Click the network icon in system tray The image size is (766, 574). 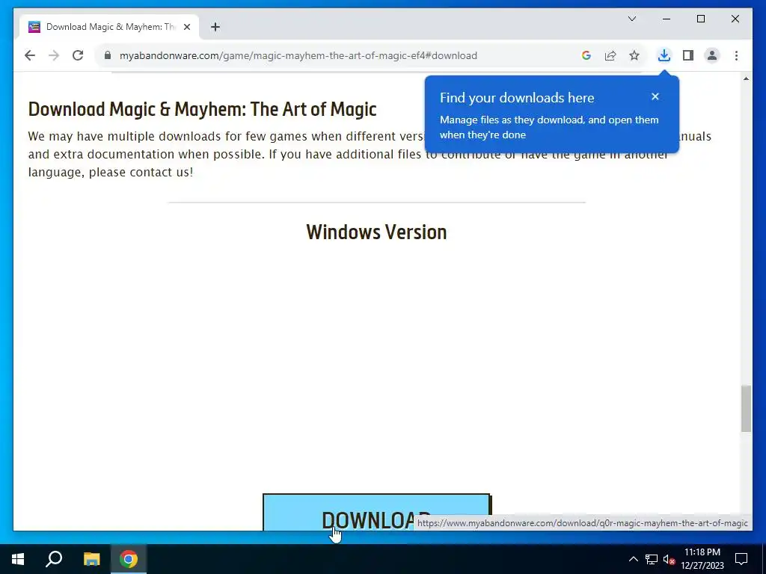652,559
